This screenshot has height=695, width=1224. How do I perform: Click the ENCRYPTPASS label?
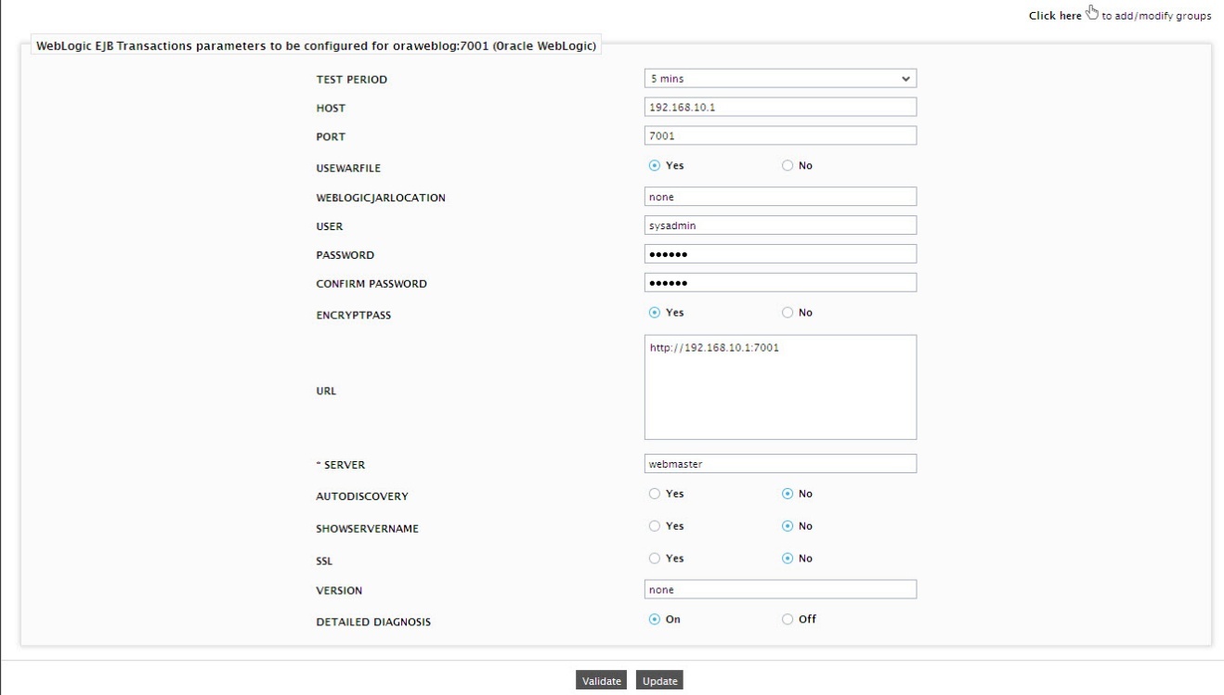pyautogui.click(x=353, y=315)
